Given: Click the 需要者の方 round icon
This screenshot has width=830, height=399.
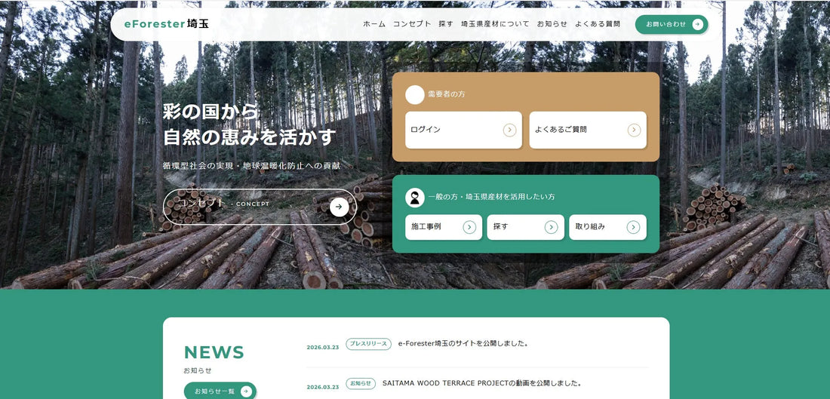Looking at the screenshot, I should coord(415,95).
